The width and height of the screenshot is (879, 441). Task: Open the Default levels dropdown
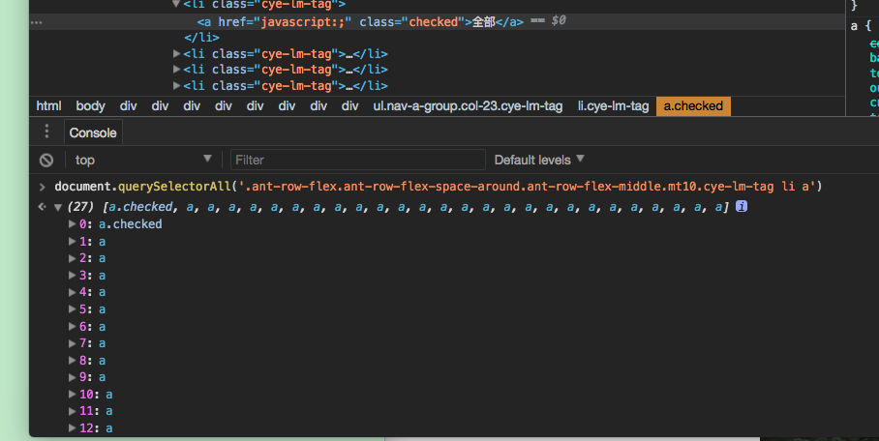(539, 160)
